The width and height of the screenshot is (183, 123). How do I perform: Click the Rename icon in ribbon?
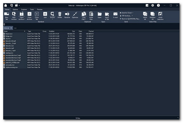click(x=67, y=14)
